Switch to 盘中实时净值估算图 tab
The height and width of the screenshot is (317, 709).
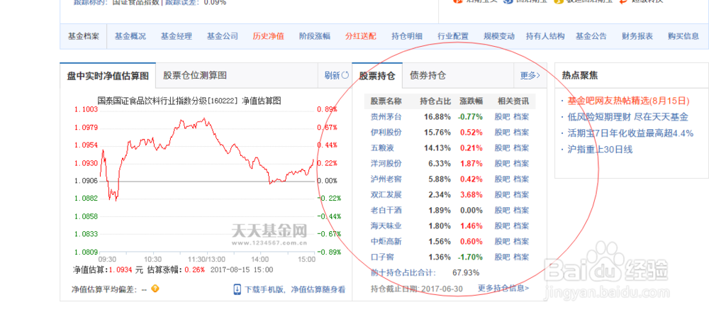[x=108, y=75]
